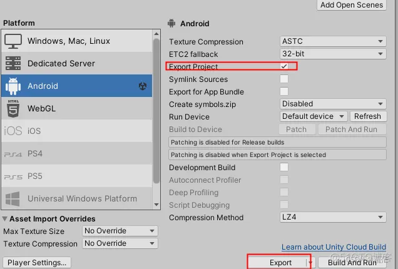398x269 pixels.
Task: Click the Windows, Mac, Linux monitor icon
Action: tap(13, 41)
